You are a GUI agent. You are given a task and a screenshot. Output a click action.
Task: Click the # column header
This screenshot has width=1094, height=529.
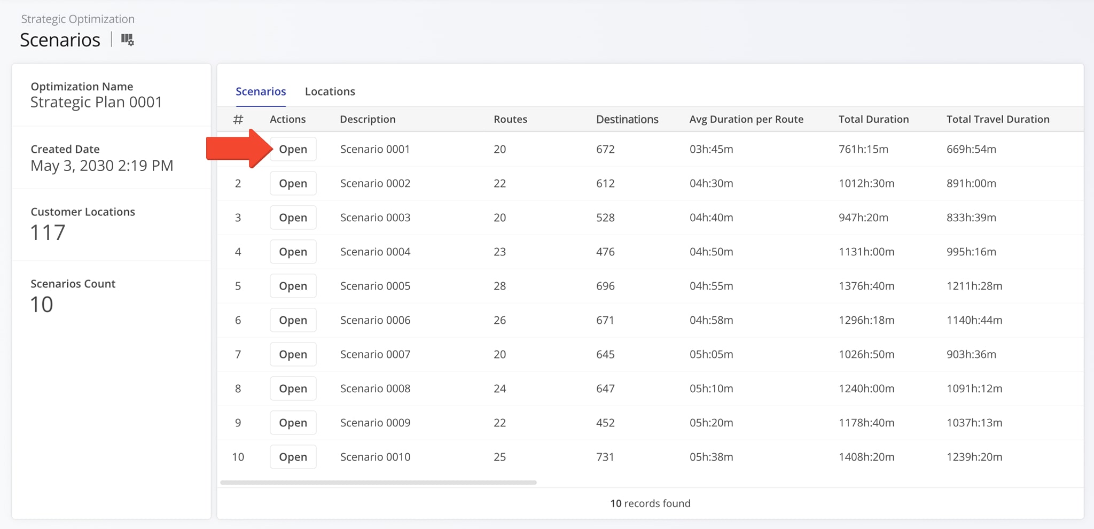238,119
